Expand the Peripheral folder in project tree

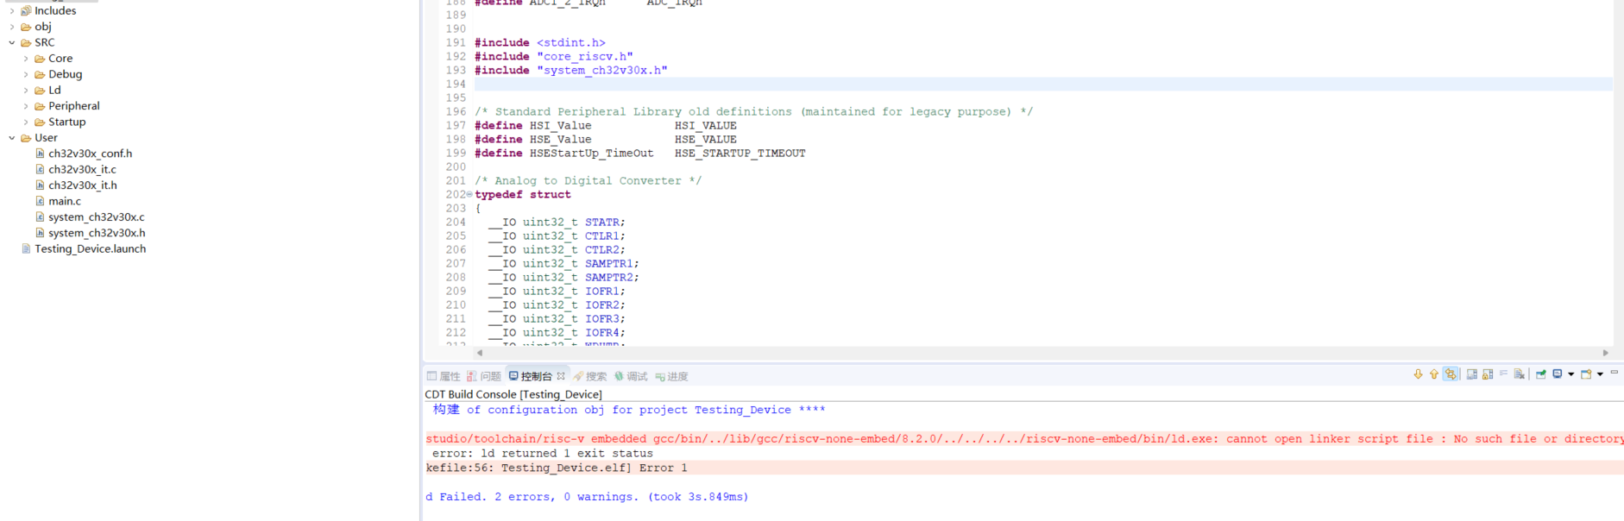[26, 106]
